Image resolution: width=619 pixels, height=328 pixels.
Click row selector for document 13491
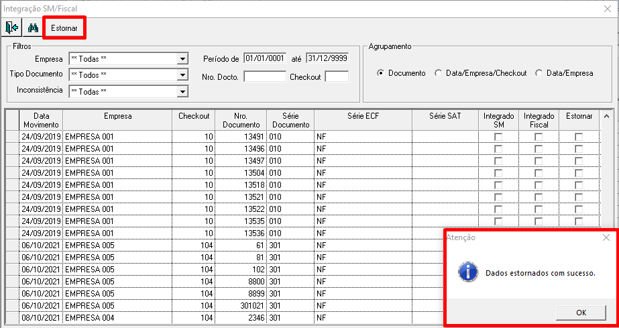coord(13,137)
